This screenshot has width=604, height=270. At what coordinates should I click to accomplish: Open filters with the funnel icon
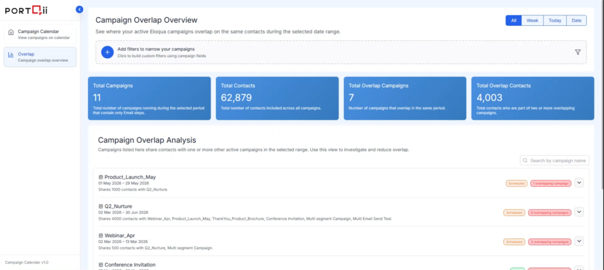(x=577, y=52)
